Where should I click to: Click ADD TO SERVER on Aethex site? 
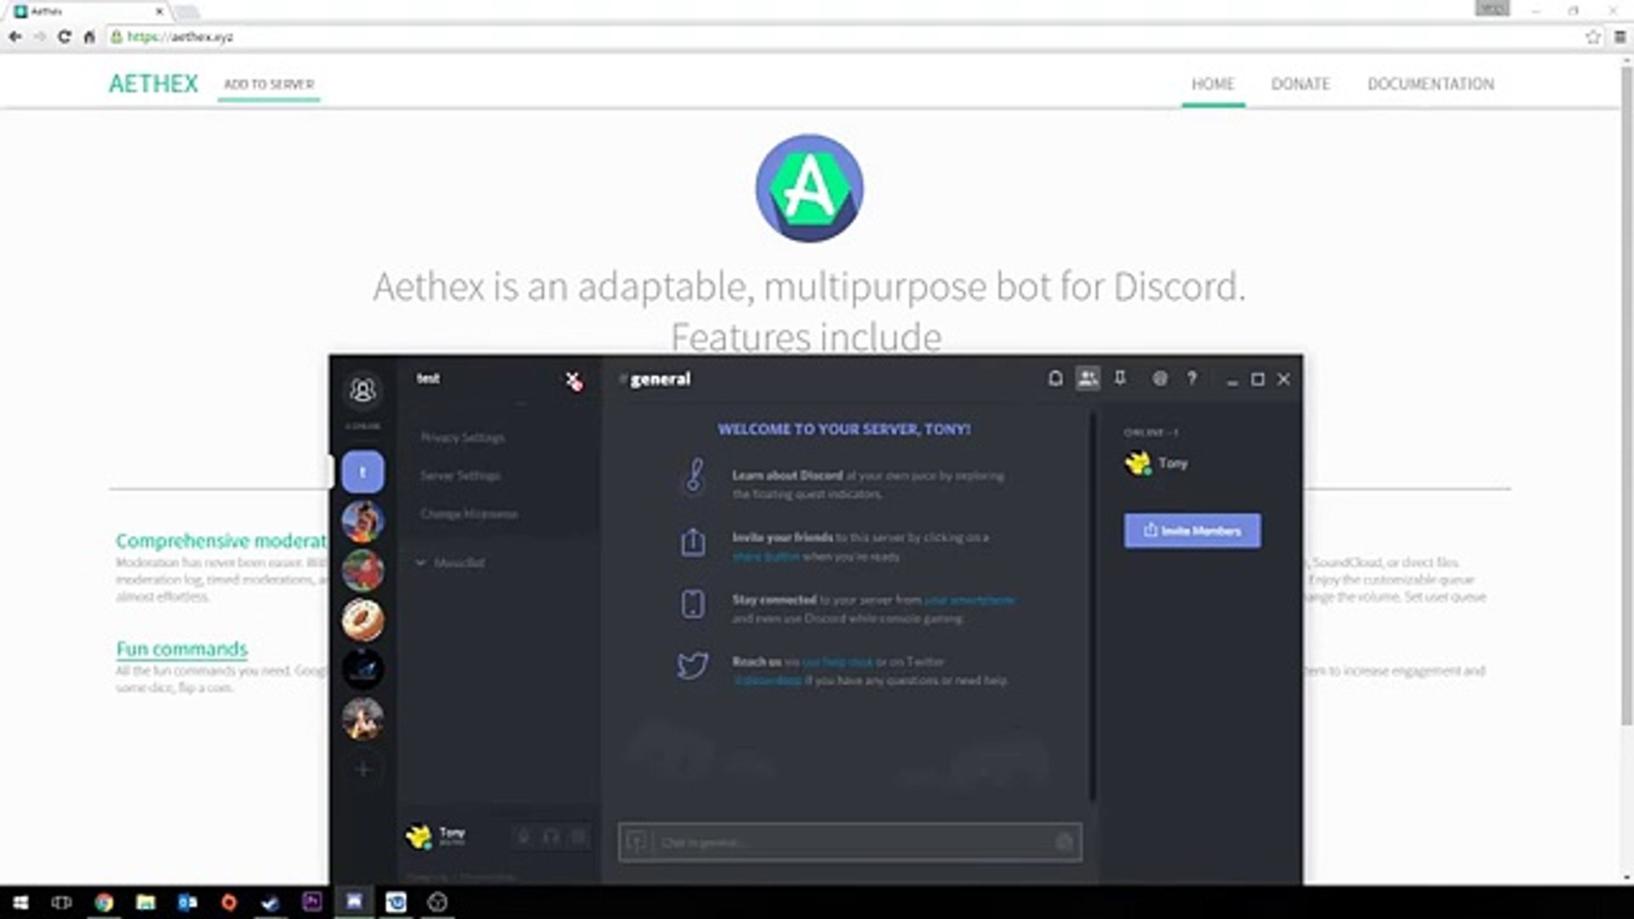pyautogui.click(x=269, y=84)
